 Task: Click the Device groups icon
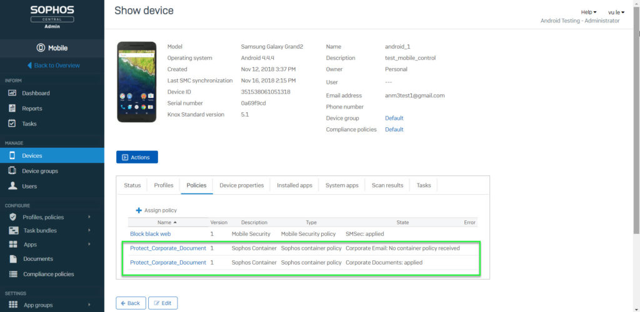pyautogui.click(x=12, y=170)
